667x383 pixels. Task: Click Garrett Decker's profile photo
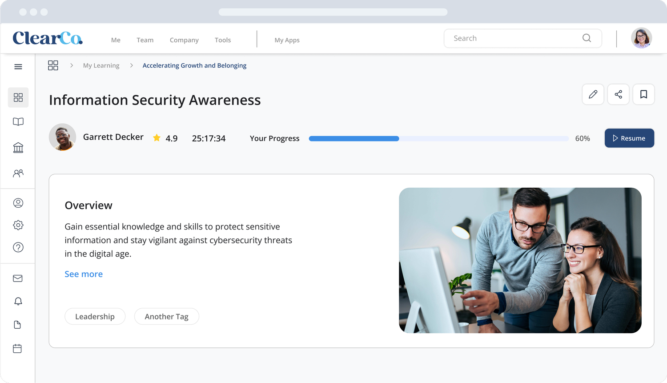[x=62, y=137]
